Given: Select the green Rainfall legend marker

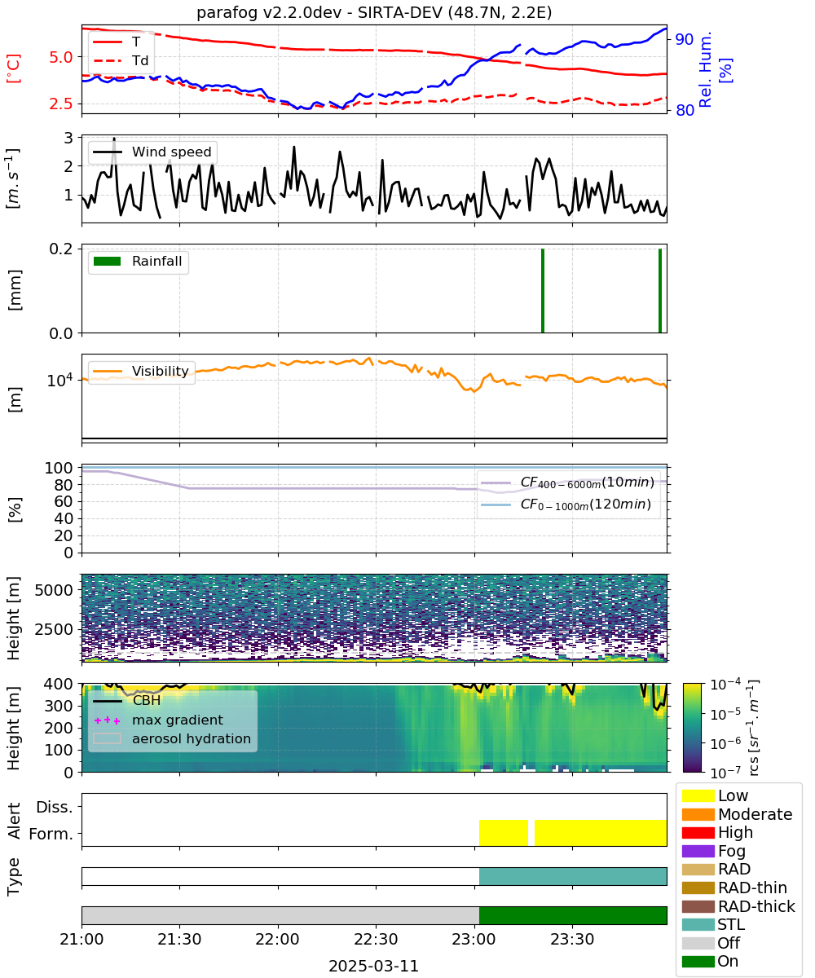Looking at the screenshot, I should (107, 262).
